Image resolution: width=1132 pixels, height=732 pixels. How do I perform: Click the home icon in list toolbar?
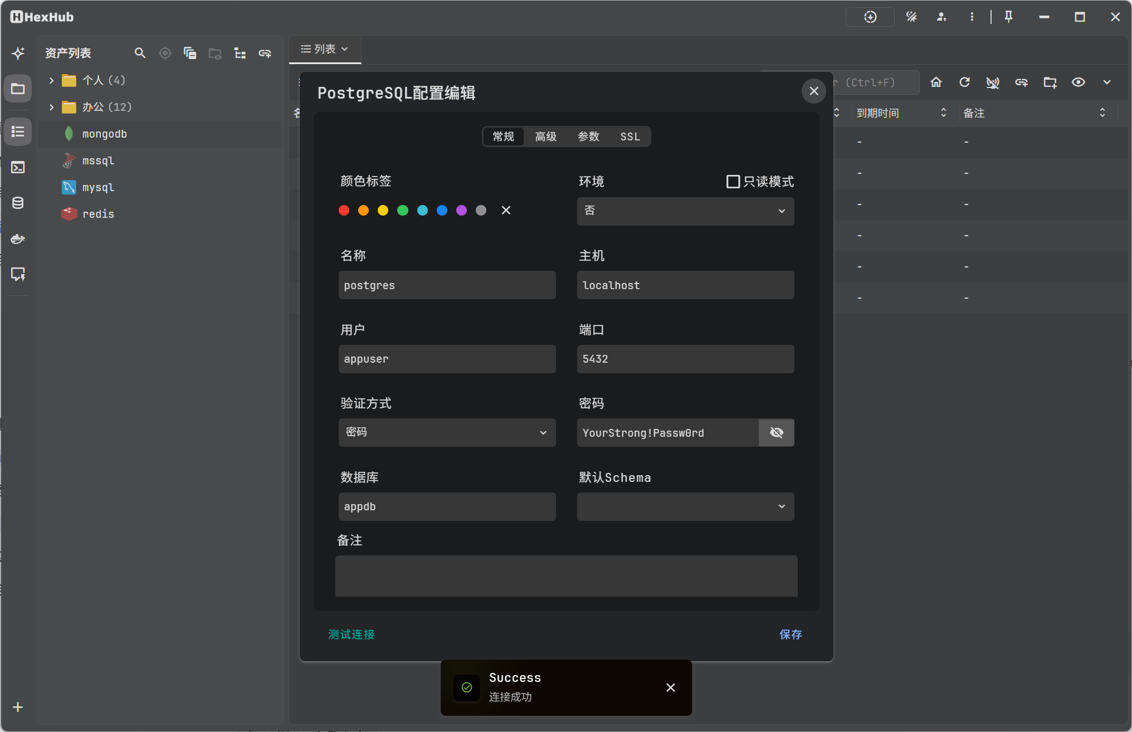936,82
